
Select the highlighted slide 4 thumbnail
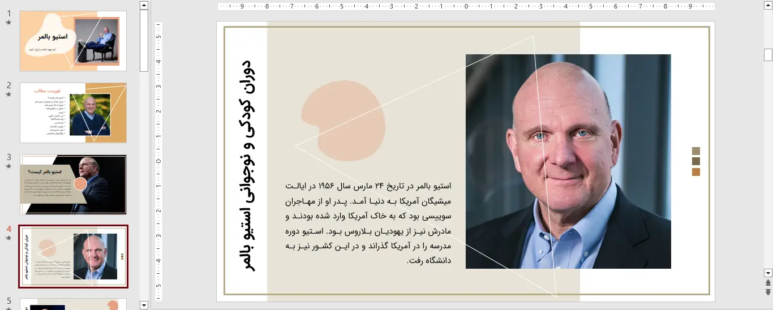73,256
